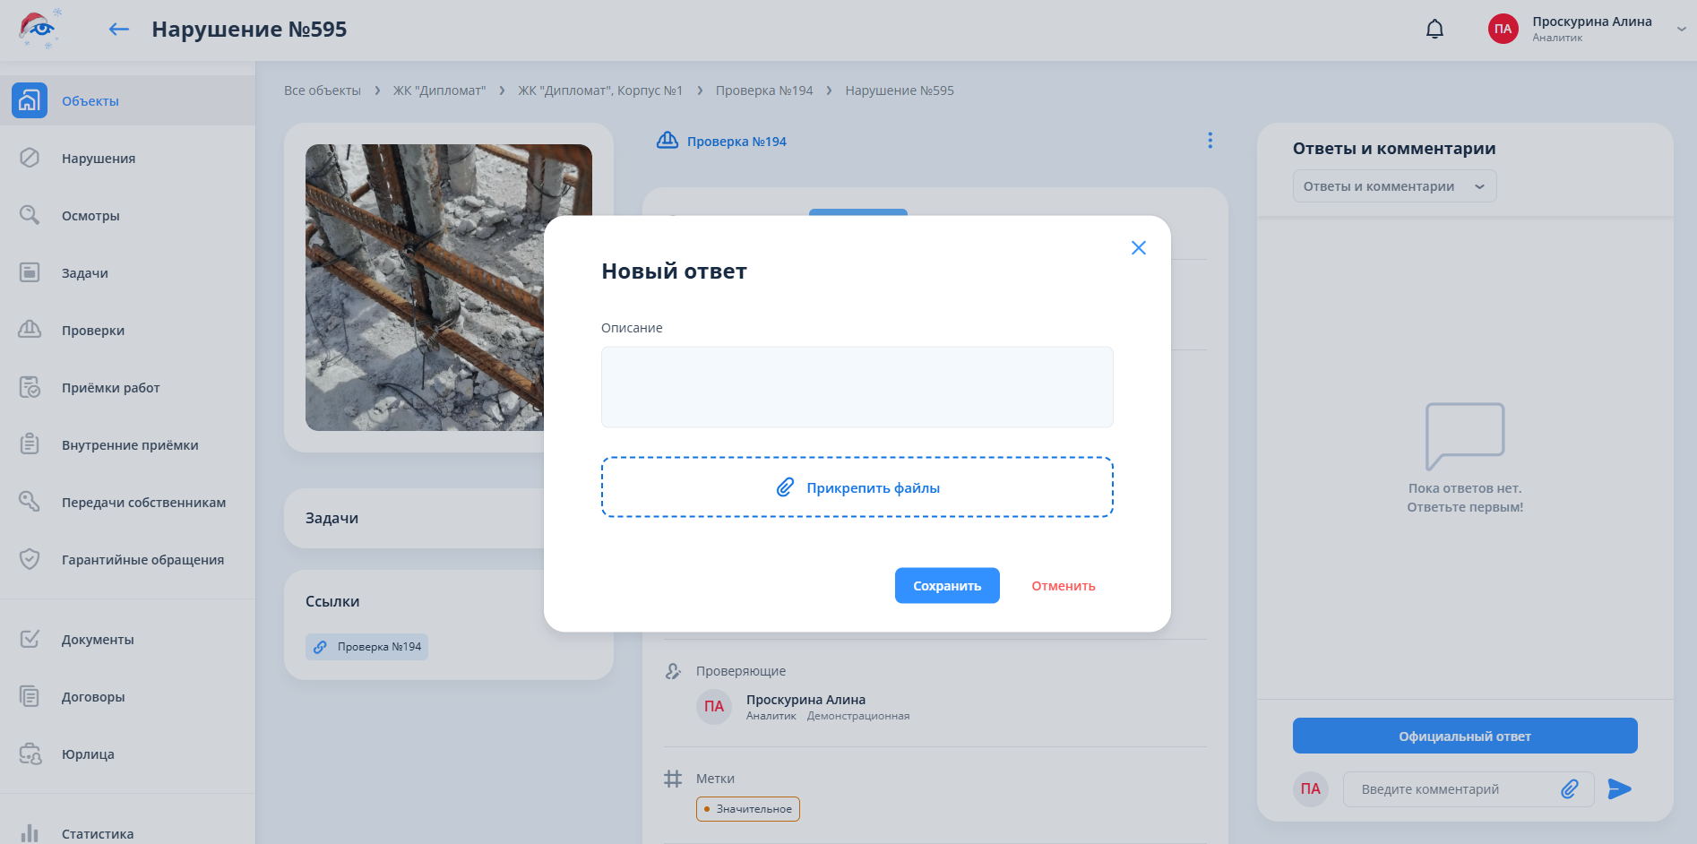Click the notification bell icon

click(1434, 30)
